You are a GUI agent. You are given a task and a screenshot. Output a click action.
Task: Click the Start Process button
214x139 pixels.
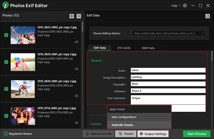click(197, 134)
